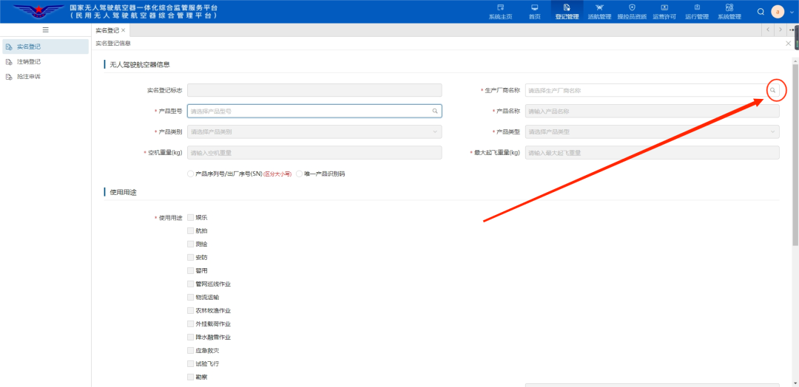Open 适航管理 drone icon in header
The image size is (799, 387).
click(x=599, y=8)
